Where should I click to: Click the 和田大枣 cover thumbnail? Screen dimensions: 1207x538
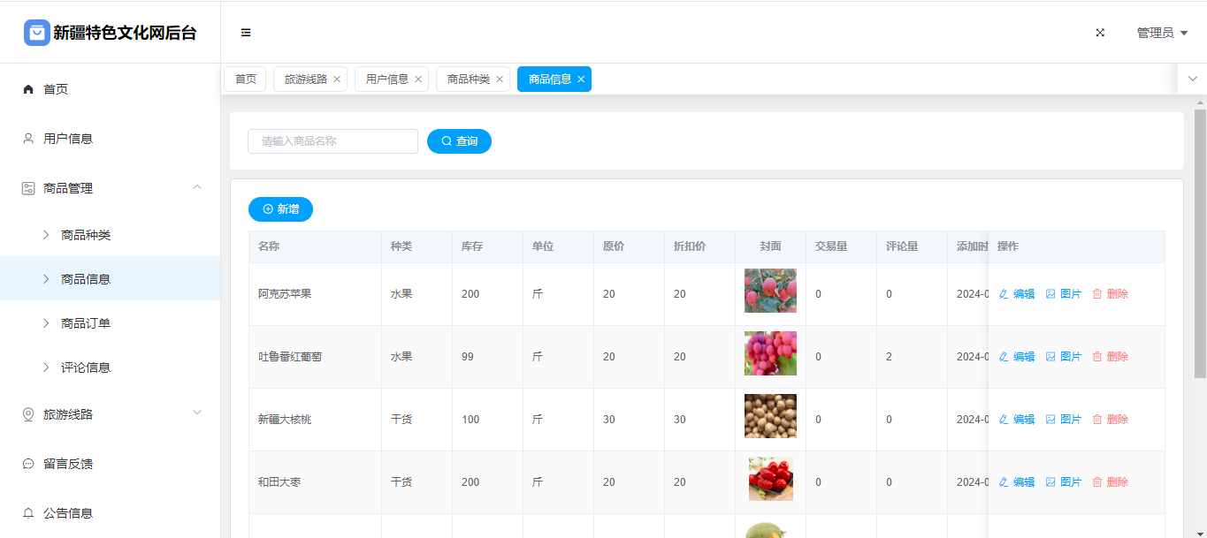click(x=770, y=479)
